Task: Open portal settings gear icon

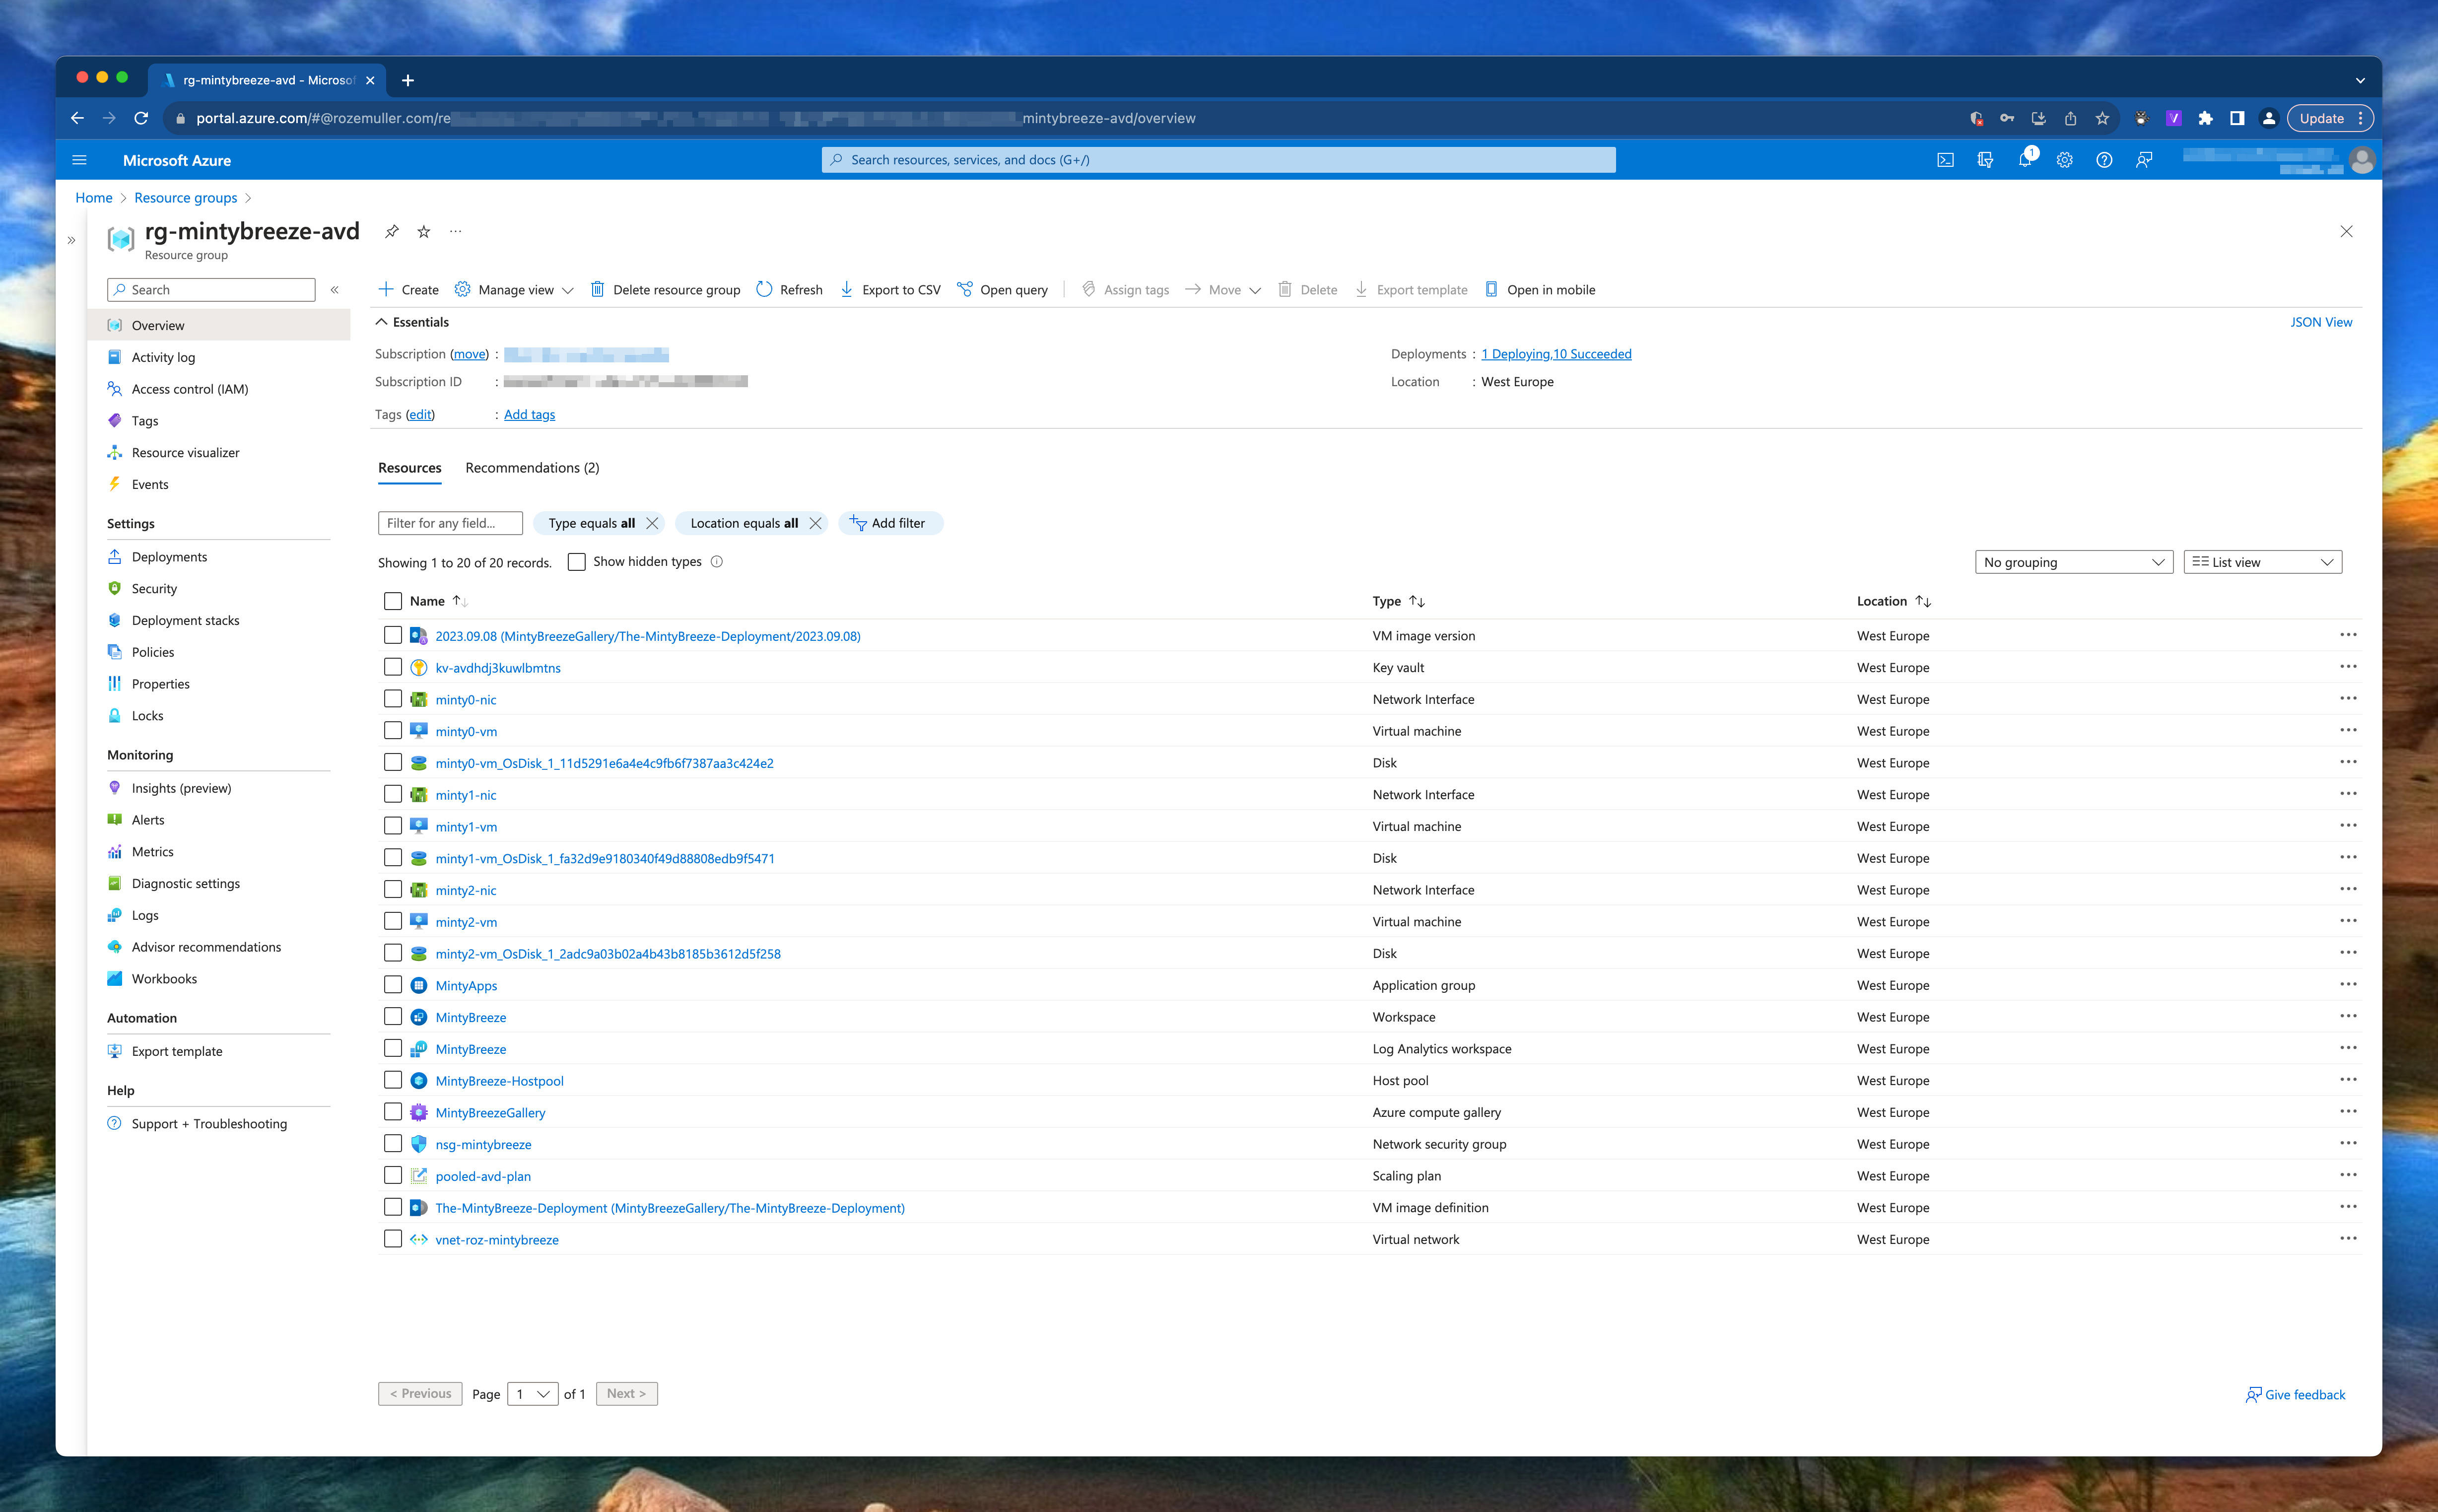Action: (x=2064, y=160)
